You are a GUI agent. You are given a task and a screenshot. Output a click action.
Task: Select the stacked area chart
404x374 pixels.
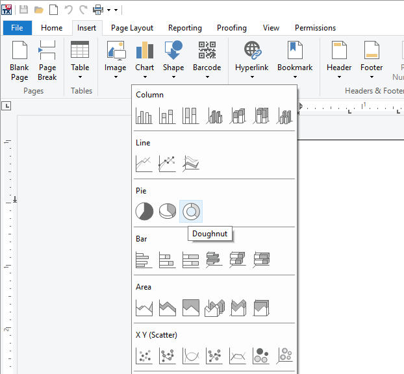167,308
